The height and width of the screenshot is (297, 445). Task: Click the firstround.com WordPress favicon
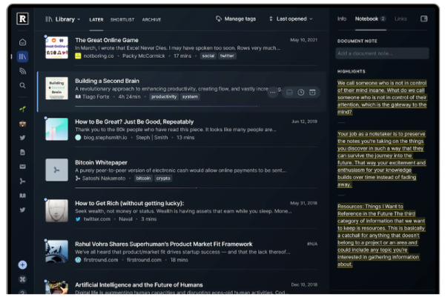point(78,260)
